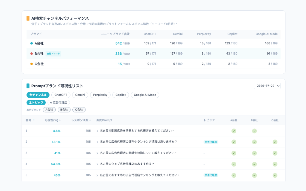The width and height of the screenshot is (306, 191).
Task: Toggle B会社 display brand chip
Action: pyautogui.click(x=64, y=110)
